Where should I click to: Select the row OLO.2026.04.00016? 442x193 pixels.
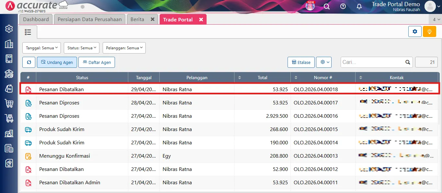click(229, 116)
